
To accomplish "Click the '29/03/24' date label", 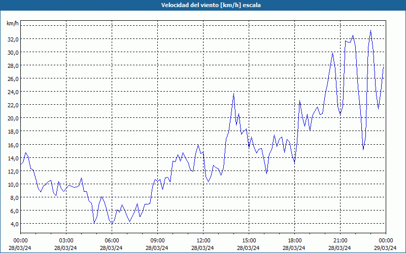I will (x=386, y=248).
